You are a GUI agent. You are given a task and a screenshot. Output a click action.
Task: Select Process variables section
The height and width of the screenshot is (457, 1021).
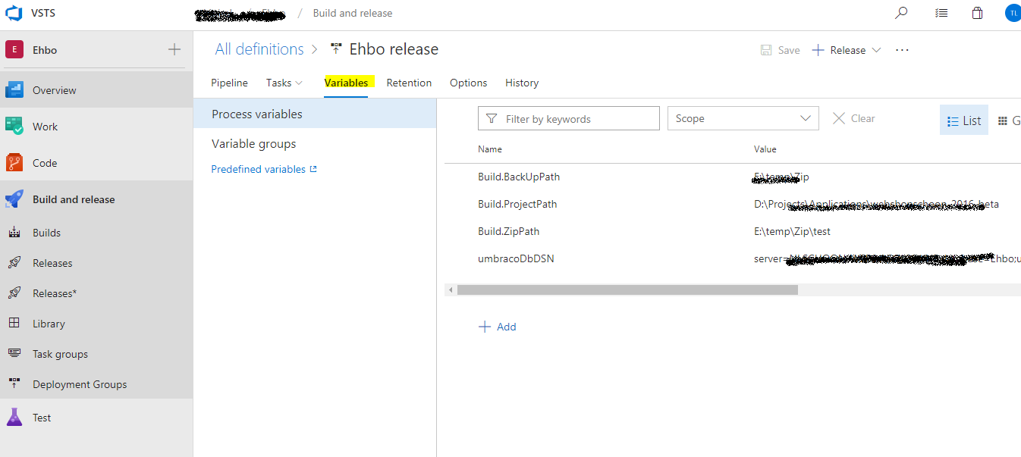[315, 114]
